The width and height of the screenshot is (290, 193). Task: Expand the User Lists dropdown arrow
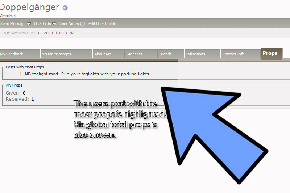coord(54,24)
